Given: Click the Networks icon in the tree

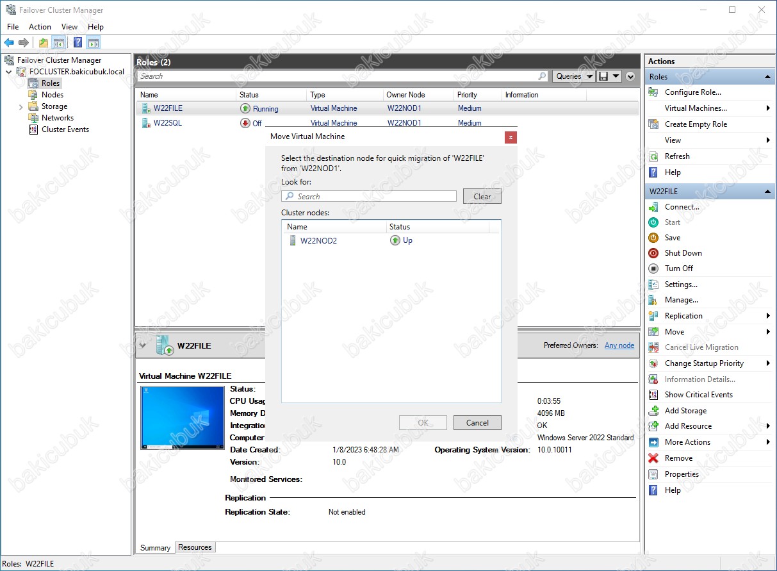Looking at the screenshot, I should pyautogui.click(x=34, y=118).
